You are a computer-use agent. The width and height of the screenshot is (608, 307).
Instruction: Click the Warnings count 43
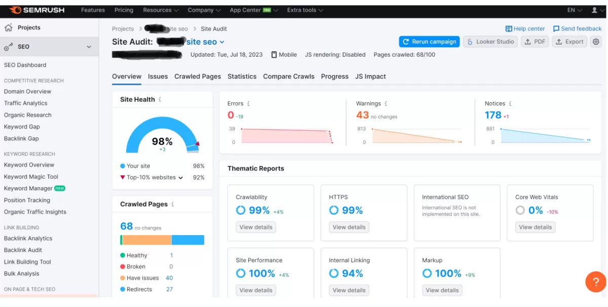pos(362,116)
